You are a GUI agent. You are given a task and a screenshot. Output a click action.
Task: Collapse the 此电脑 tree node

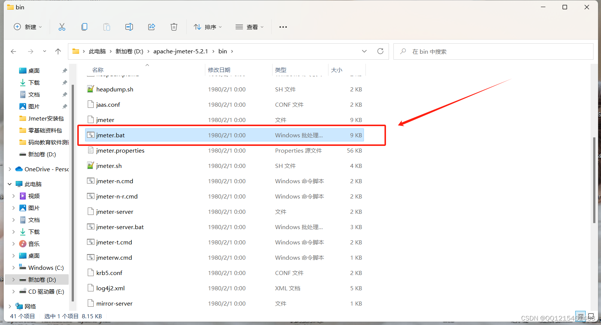[10, 184]
